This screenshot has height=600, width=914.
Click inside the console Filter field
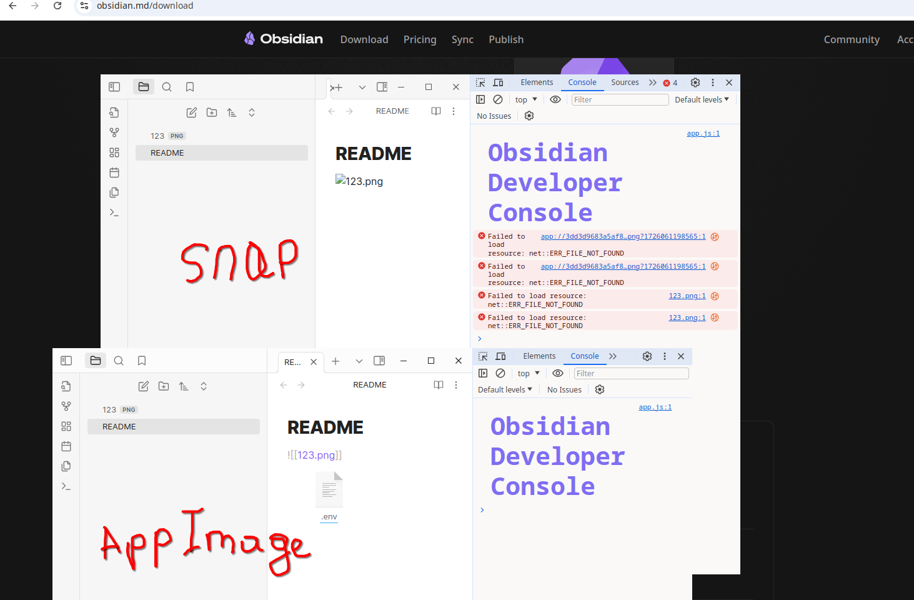(620, 99)
